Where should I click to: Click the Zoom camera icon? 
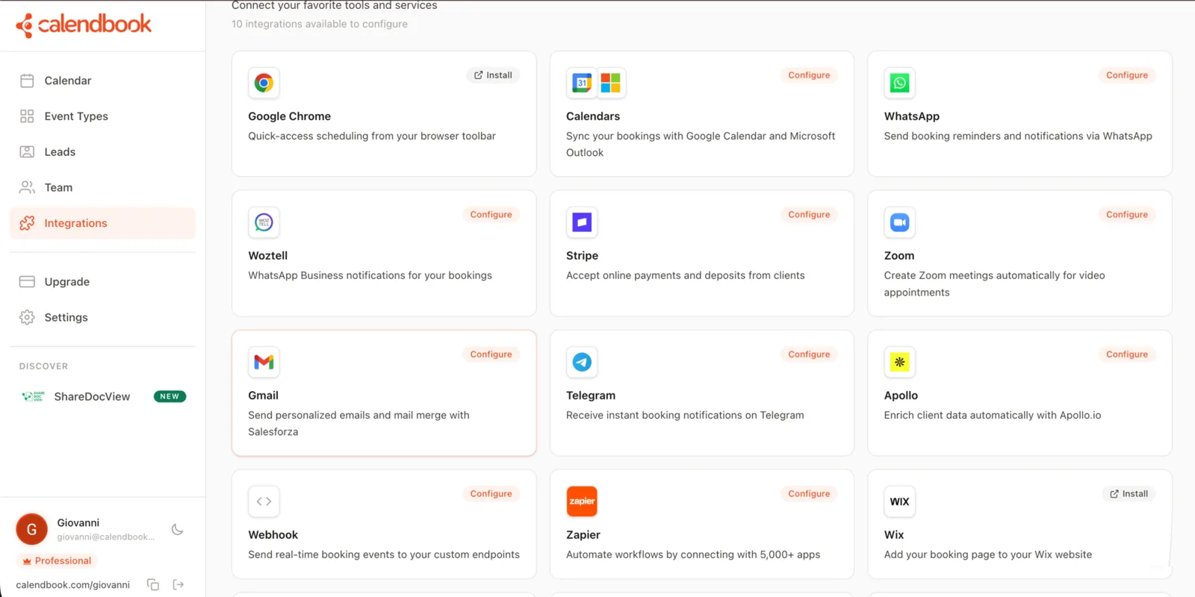tap(900, 222)
